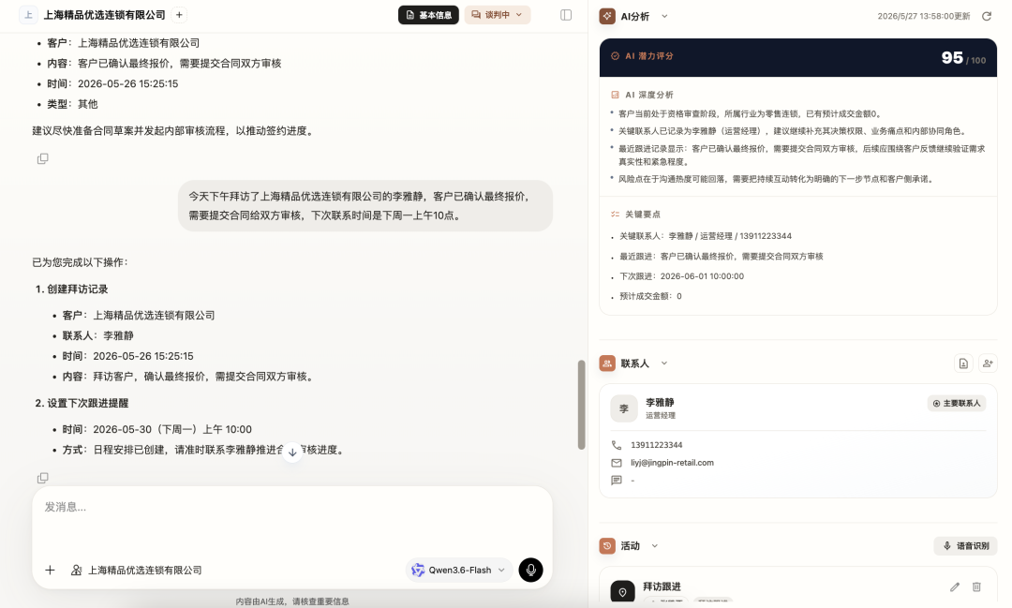Click the contact notes message icon
This screenshot has width=1012, height=608.
[x=617, y=481]
